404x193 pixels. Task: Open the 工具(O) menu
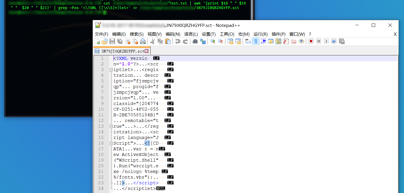(227, 34)
